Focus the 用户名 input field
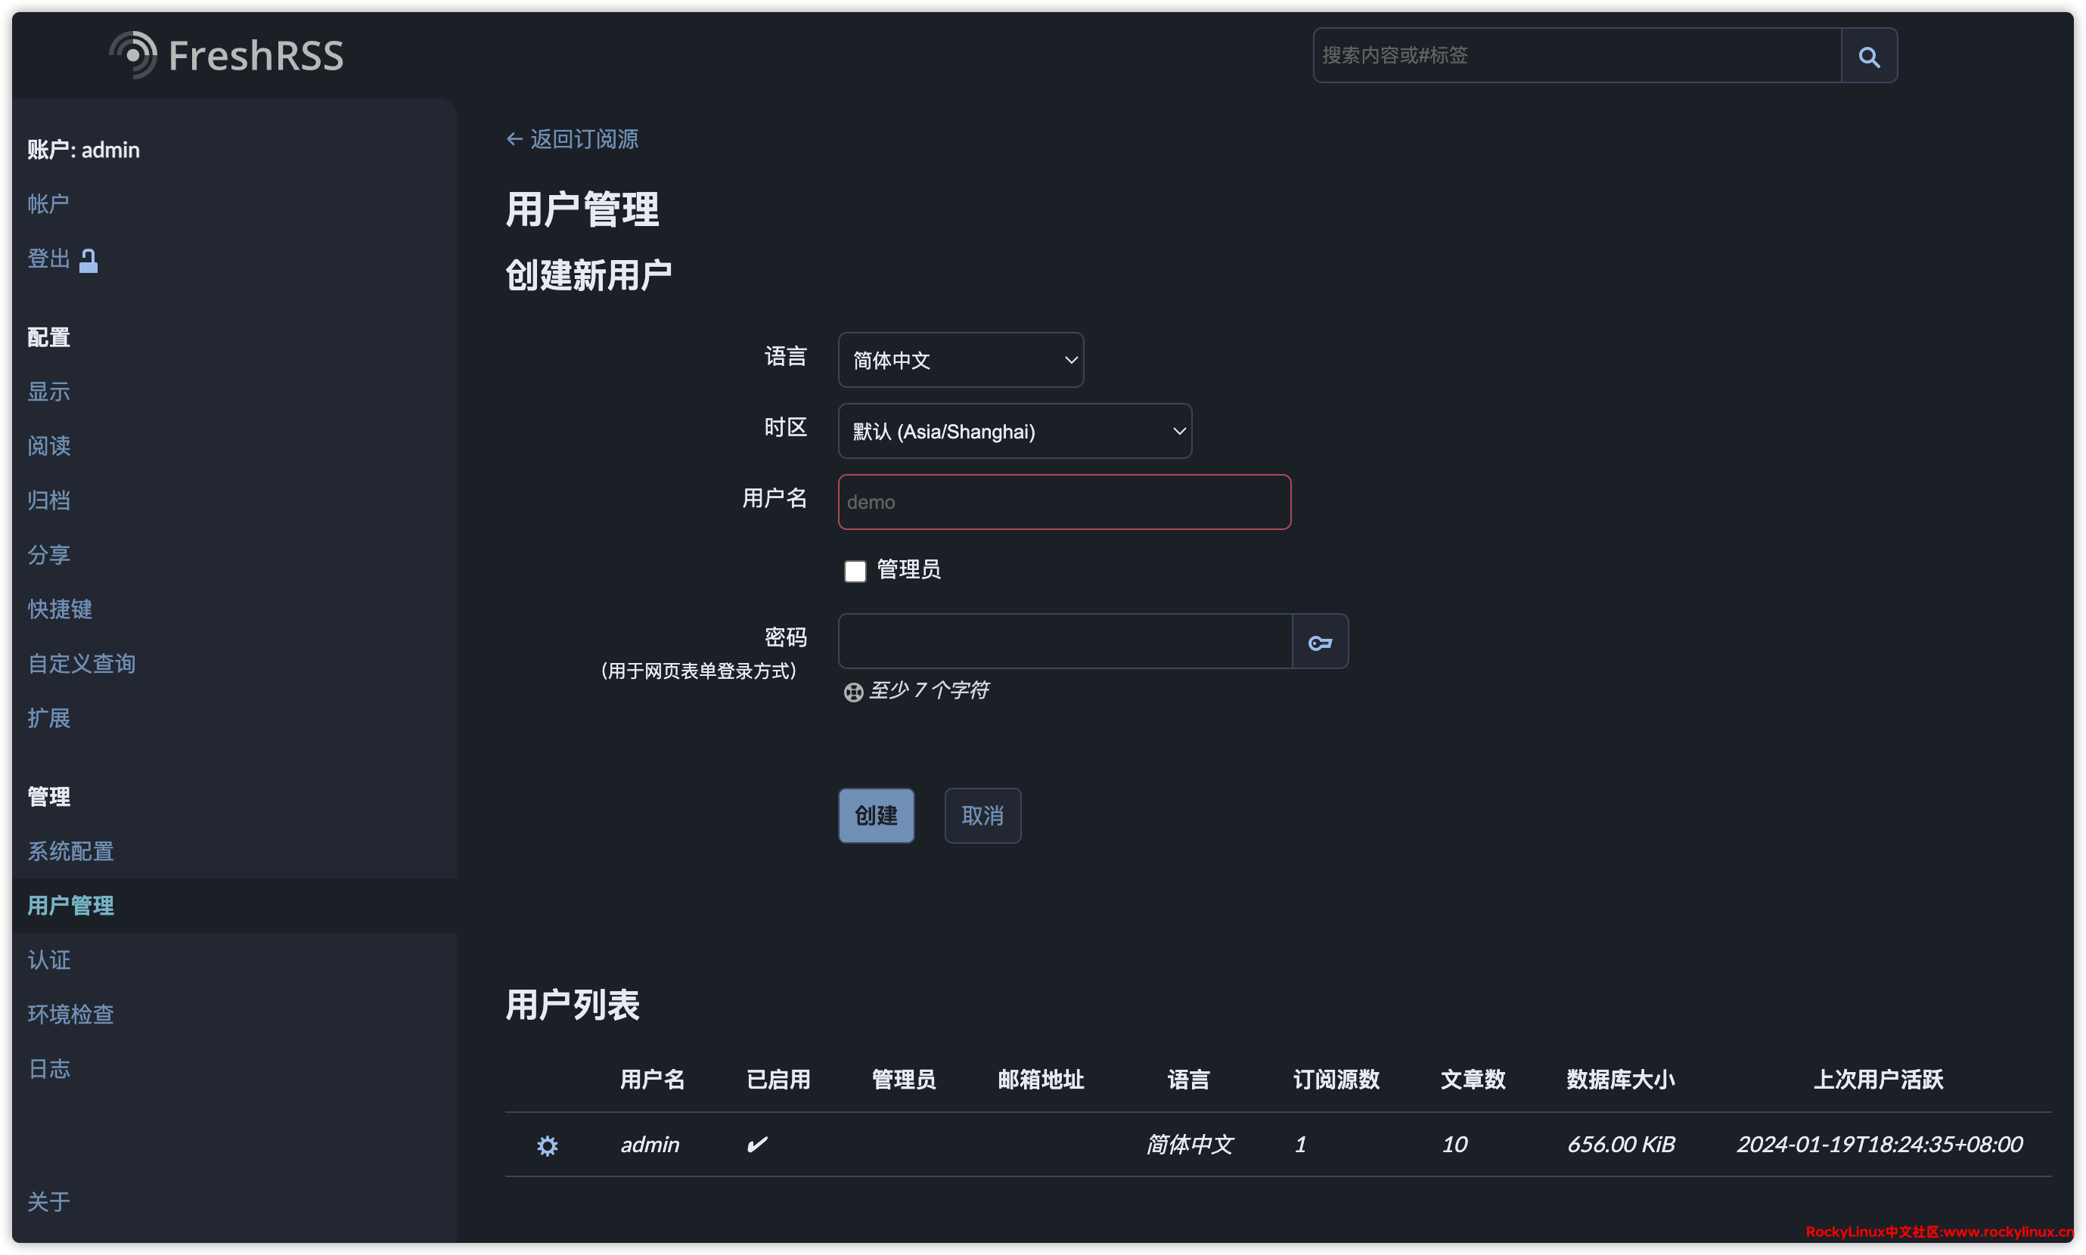2086x1255 pixels. click(1063, 502)
